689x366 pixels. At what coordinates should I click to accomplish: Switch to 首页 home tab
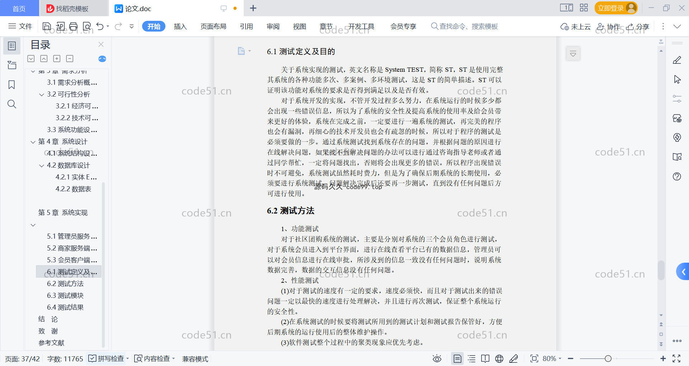[x=19, y=9]
